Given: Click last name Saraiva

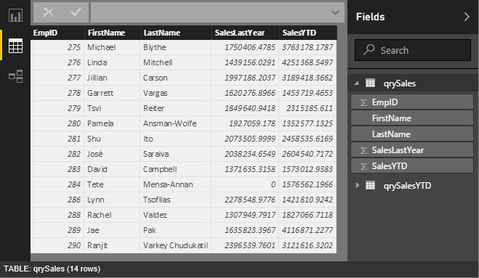Looking at the screenshot, I should pos(156,154).
